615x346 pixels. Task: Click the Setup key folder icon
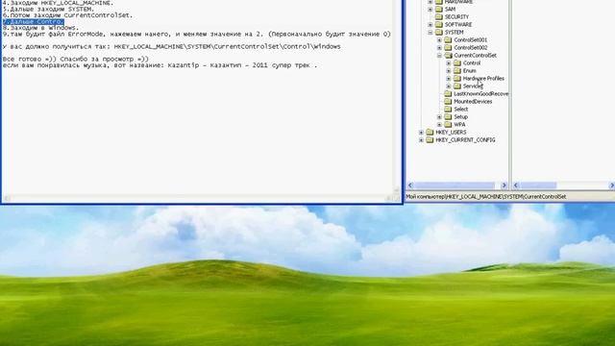click(449, 116)
